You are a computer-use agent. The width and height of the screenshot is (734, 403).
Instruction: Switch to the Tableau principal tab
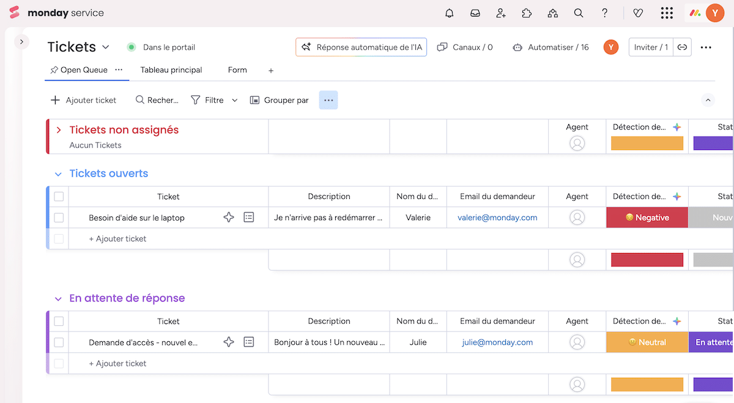tap(172, 70)
